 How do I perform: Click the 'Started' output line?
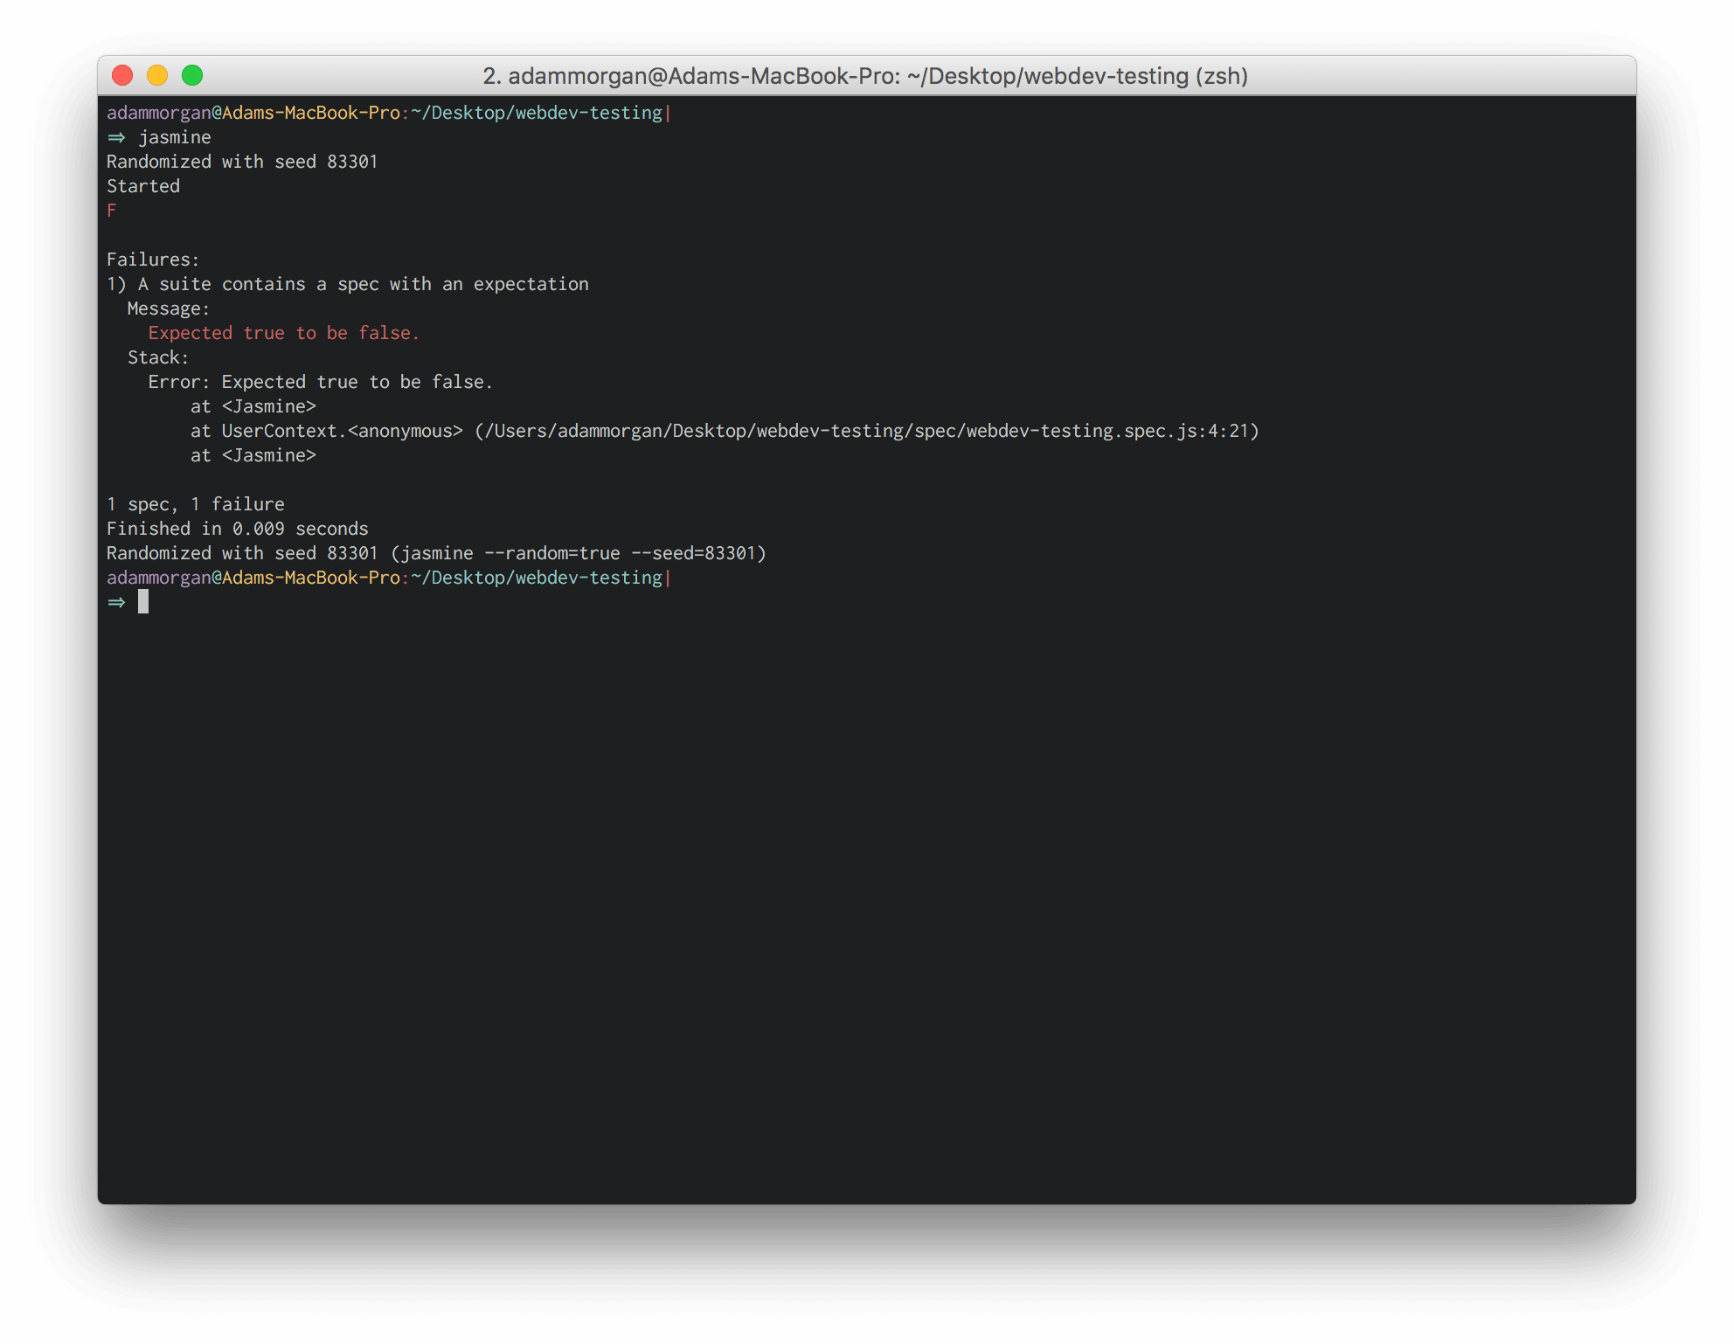[143, 186]
